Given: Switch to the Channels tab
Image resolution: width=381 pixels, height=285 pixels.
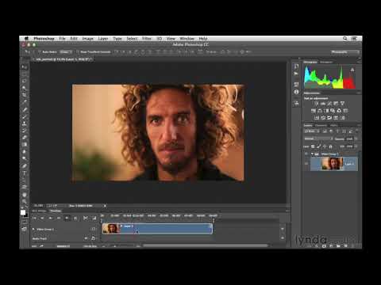Looking at the screenshot, I should pos(321,125).
